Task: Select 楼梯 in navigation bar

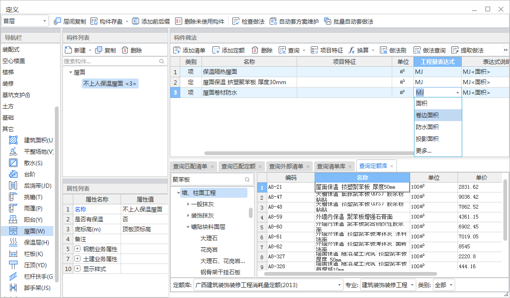Action: [8, 72]
